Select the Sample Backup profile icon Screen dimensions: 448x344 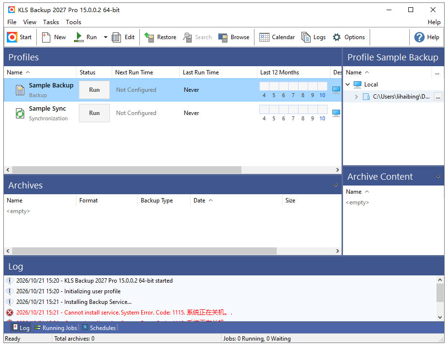coord(20,90)
